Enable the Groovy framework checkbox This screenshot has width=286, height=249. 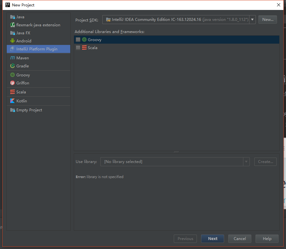[78, 39]
